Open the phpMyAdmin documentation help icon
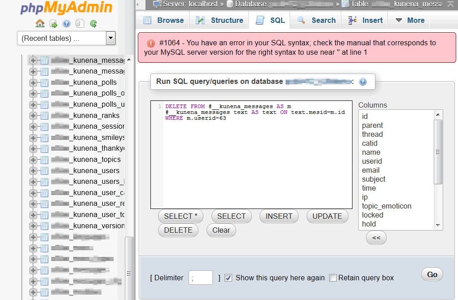Viewport: 458px width, 300px height. click(x=66, y=23)
